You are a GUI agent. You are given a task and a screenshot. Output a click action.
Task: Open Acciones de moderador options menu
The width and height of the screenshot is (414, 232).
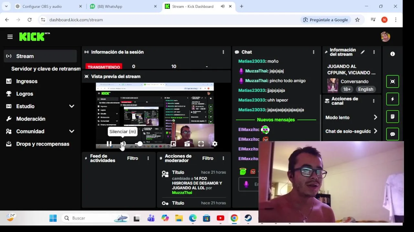tap(223, 158)
